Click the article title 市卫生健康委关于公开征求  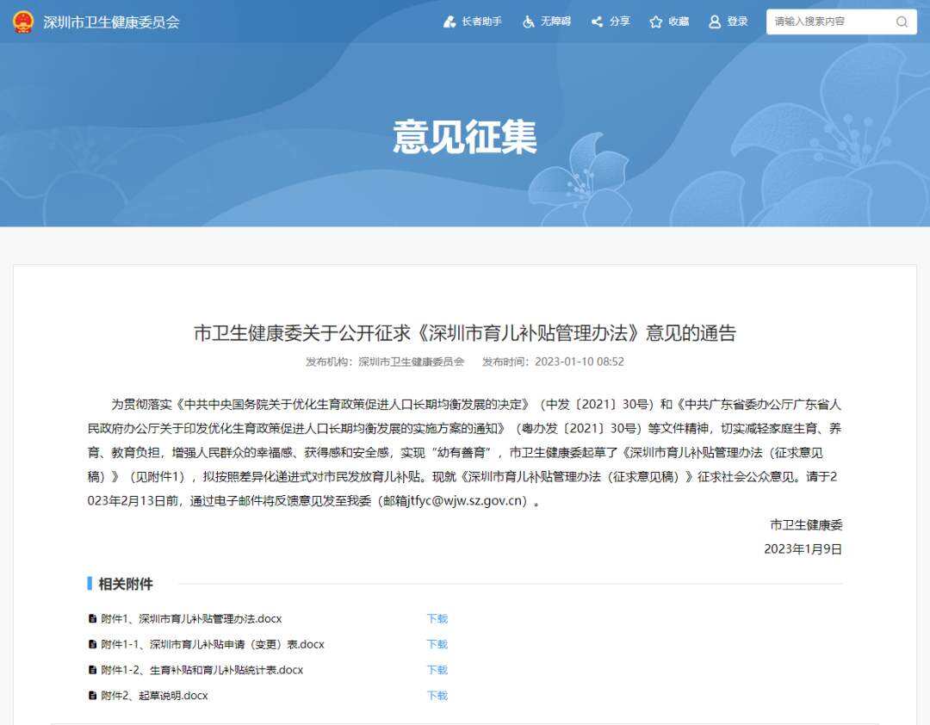tap(465, 333)
